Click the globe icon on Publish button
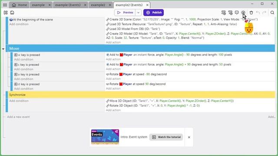The image size is (278, 156). click(148, 13)
